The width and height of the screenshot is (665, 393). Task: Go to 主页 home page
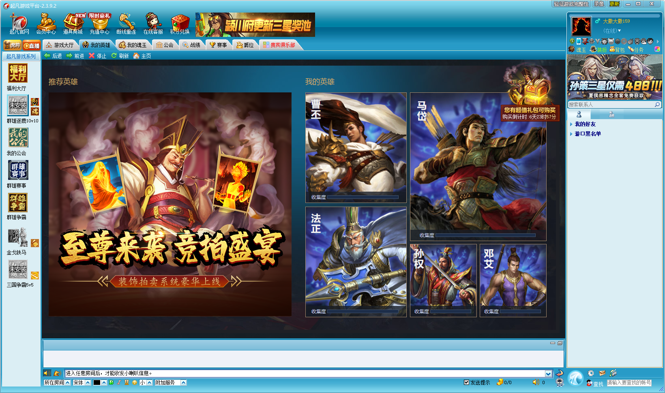tap(142, 56)
